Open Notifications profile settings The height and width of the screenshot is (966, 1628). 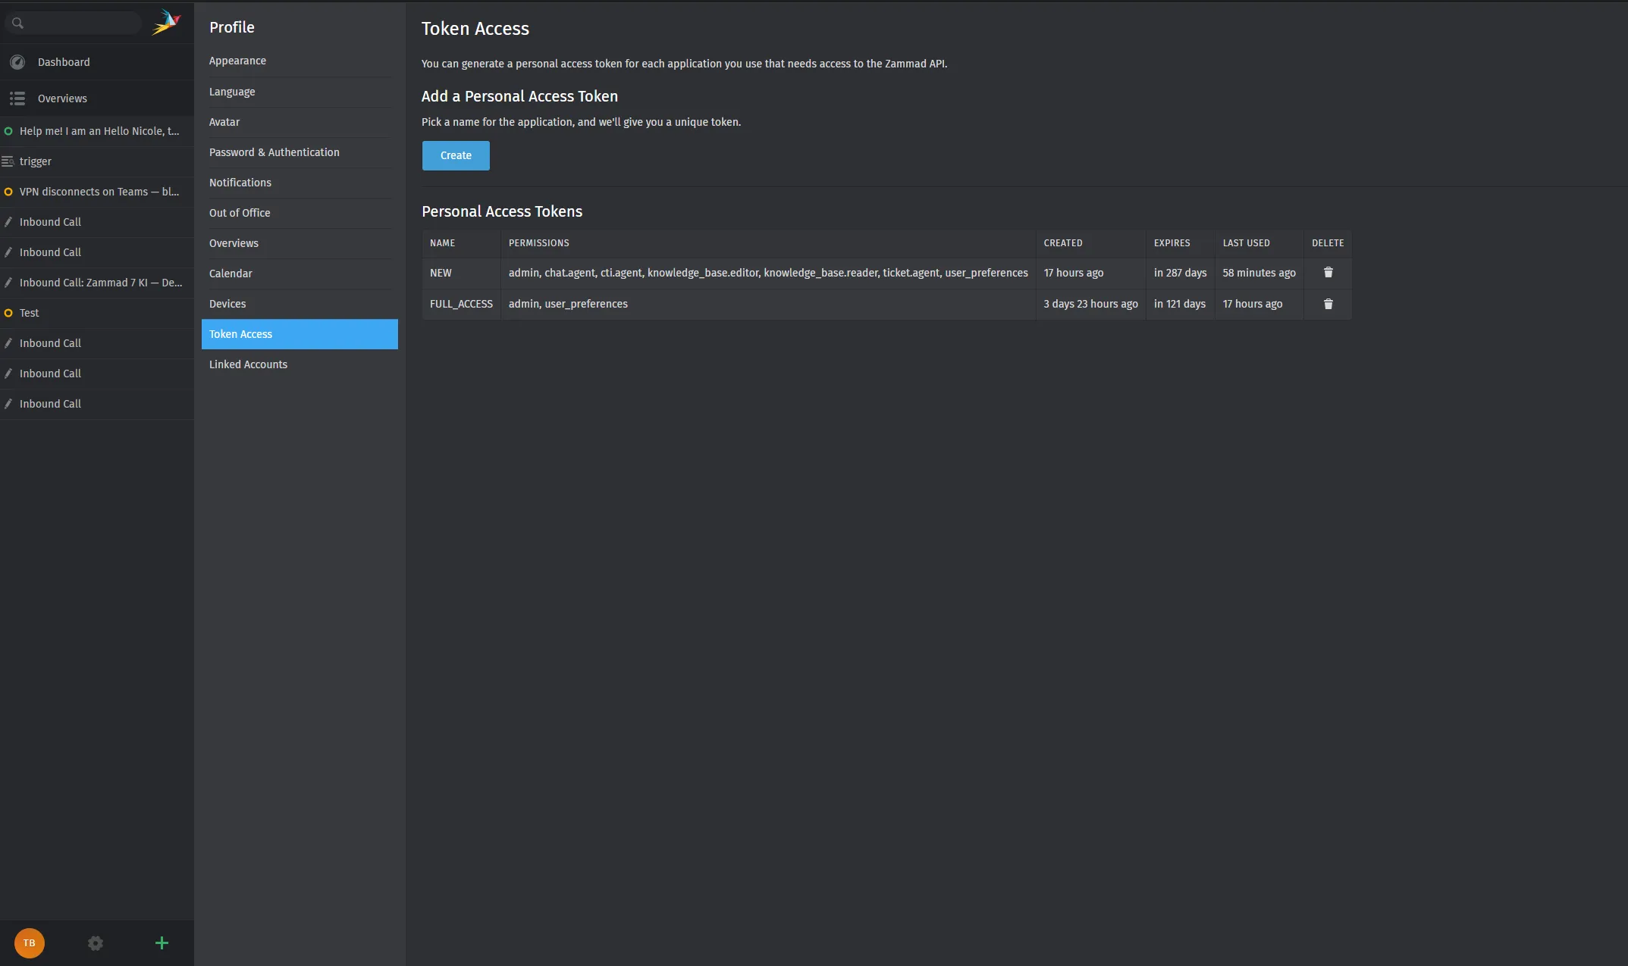pyautogui.click(x=300, y=183)
